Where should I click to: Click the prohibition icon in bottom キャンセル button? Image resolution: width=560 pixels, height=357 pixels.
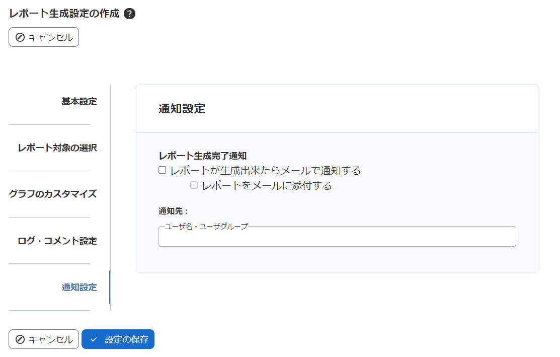[20, 339]
